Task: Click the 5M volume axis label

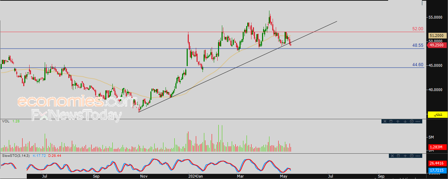Action: tap(431, 137)
